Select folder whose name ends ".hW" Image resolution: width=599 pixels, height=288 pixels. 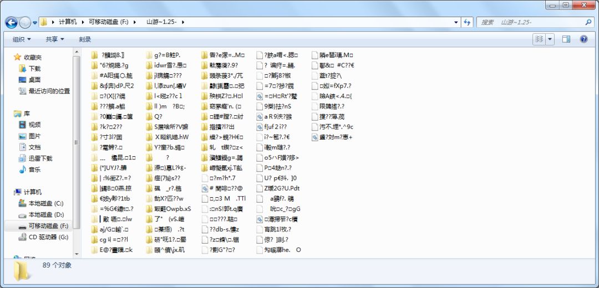click(x=167, y=137)
